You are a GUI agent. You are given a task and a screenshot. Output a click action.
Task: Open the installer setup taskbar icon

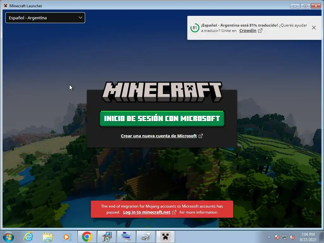point(107,237)
